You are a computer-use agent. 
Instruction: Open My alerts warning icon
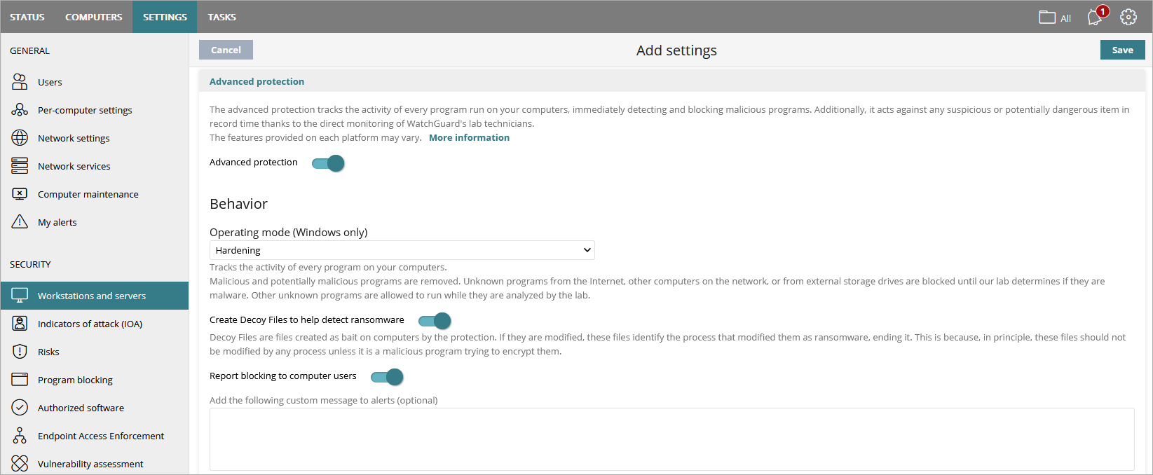[20, 222]
